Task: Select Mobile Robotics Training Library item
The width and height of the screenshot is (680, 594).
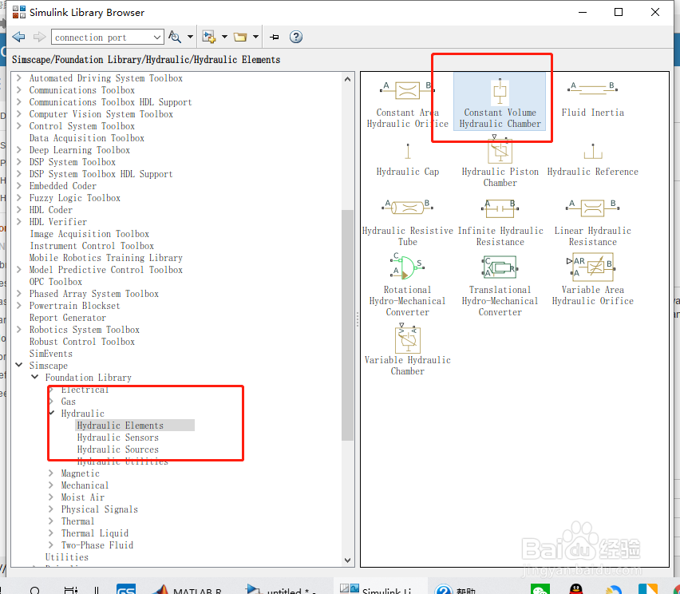Action: tap(106, 258)
